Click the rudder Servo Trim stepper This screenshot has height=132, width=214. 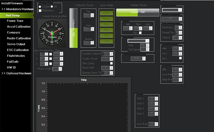point(138,28)
